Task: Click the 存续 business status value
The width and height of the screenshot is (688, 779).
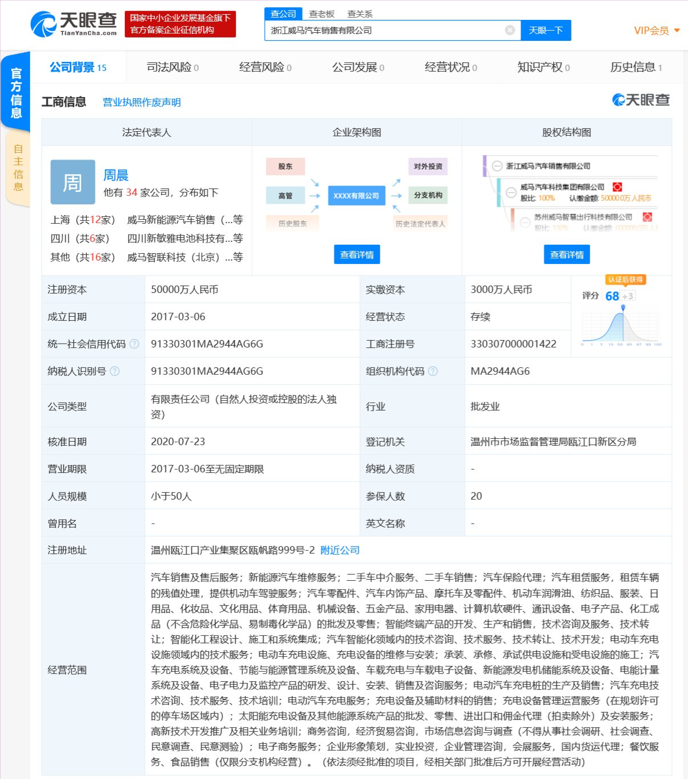Action: [480, 317]
